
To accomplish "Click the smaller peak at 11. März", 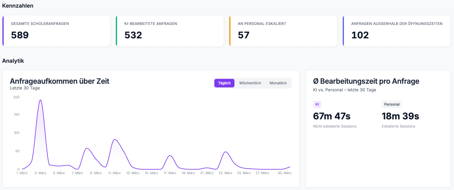I will coord(114,139).
